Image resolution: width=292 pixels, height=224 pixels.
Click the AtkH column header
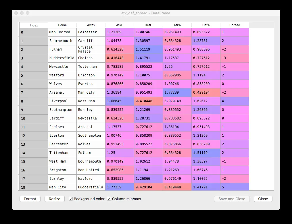pyautogui.click(x=120, y=25)
